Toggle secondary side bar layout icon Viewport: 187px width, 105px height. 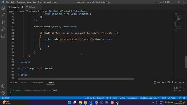(x=165, y=2)
